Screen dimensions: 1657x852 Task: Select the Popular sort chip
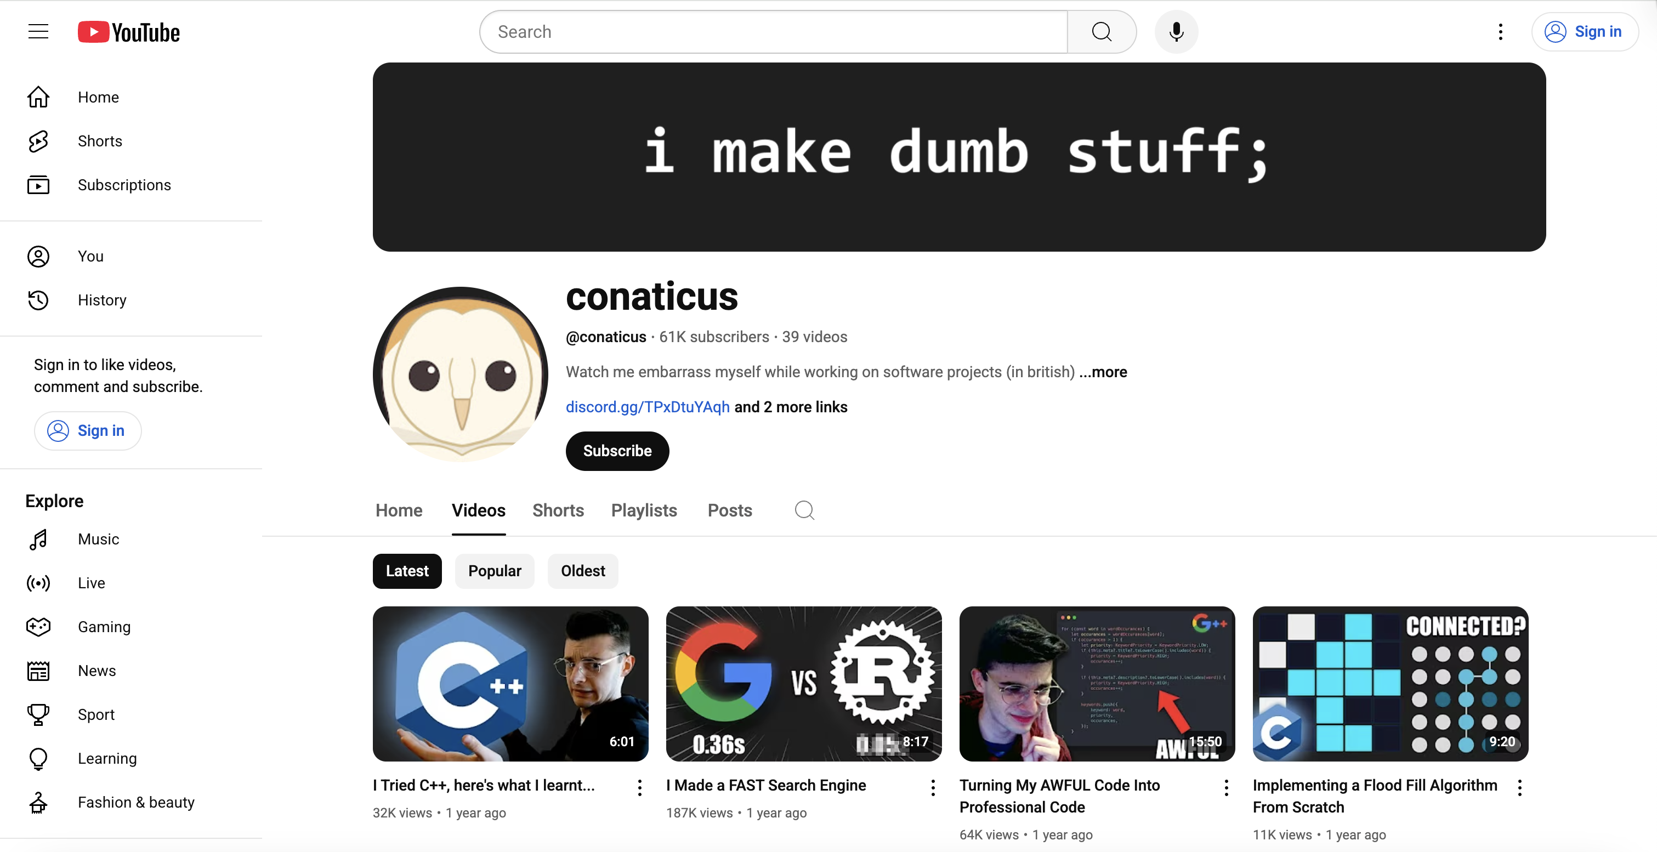pyautogui.click(x=494, y=571)
